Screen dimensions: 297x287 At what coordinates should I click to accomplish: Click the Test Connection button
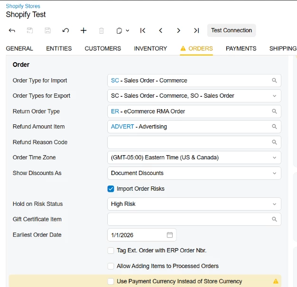(232, 30)
